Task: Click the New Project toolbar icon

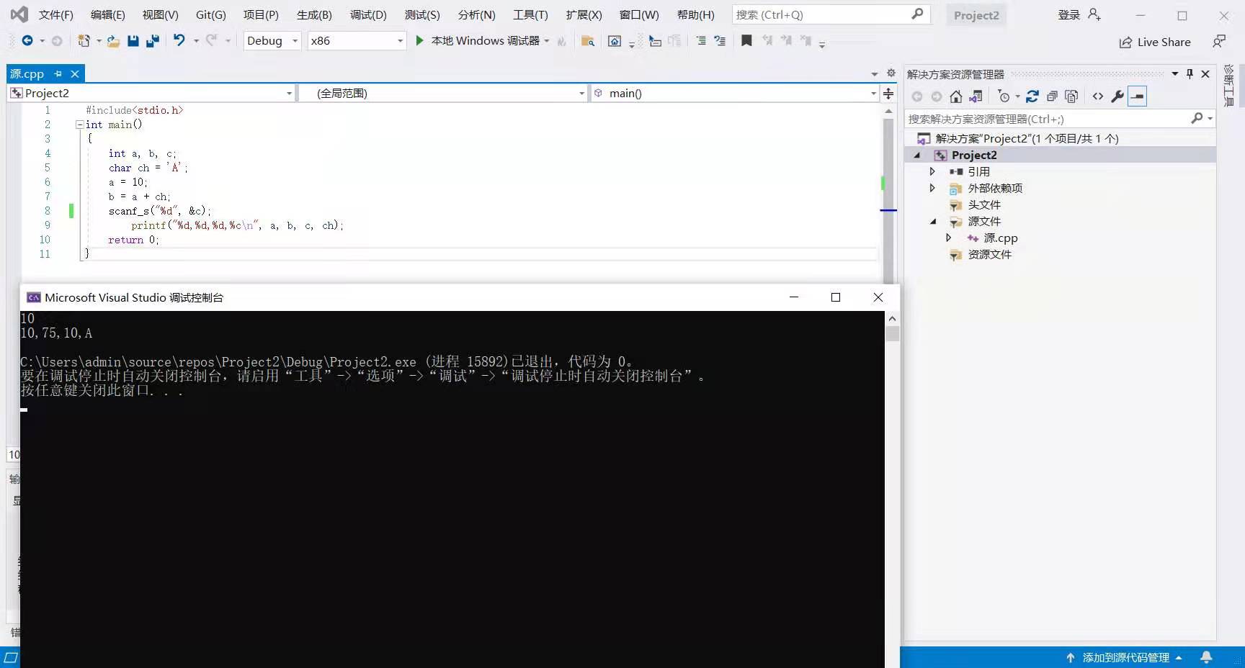Action: pyautogui.click(x=84, y=41)
